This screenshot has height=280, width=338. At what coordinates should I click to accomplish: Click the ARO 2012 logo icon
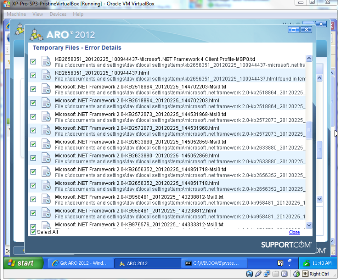click(x=36, y=35)
